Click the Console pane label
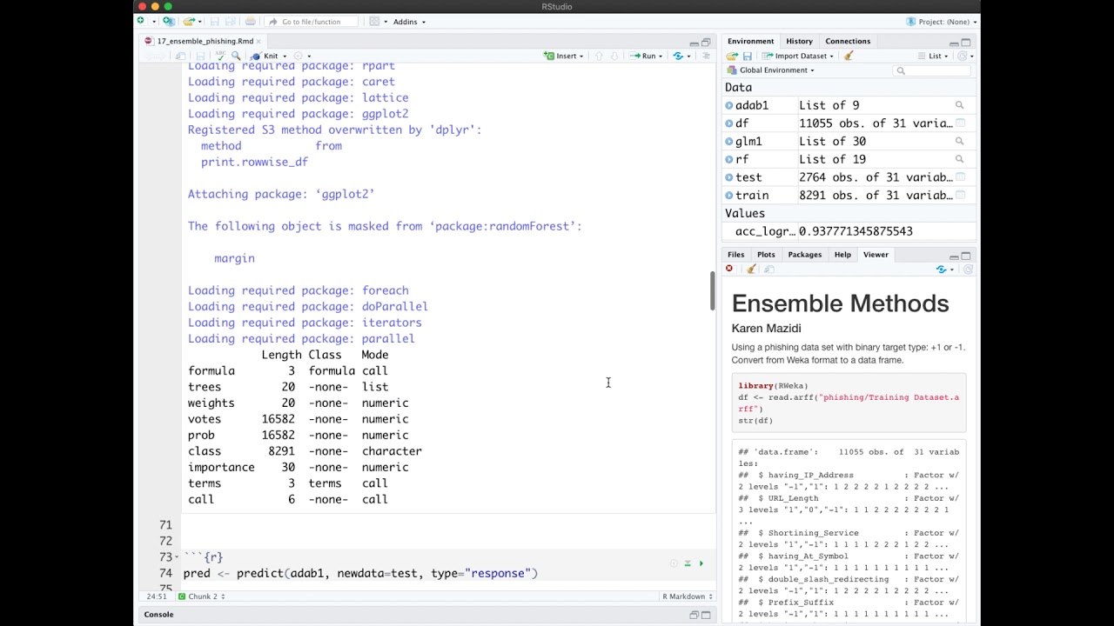1114x626 pixels. 158,615
